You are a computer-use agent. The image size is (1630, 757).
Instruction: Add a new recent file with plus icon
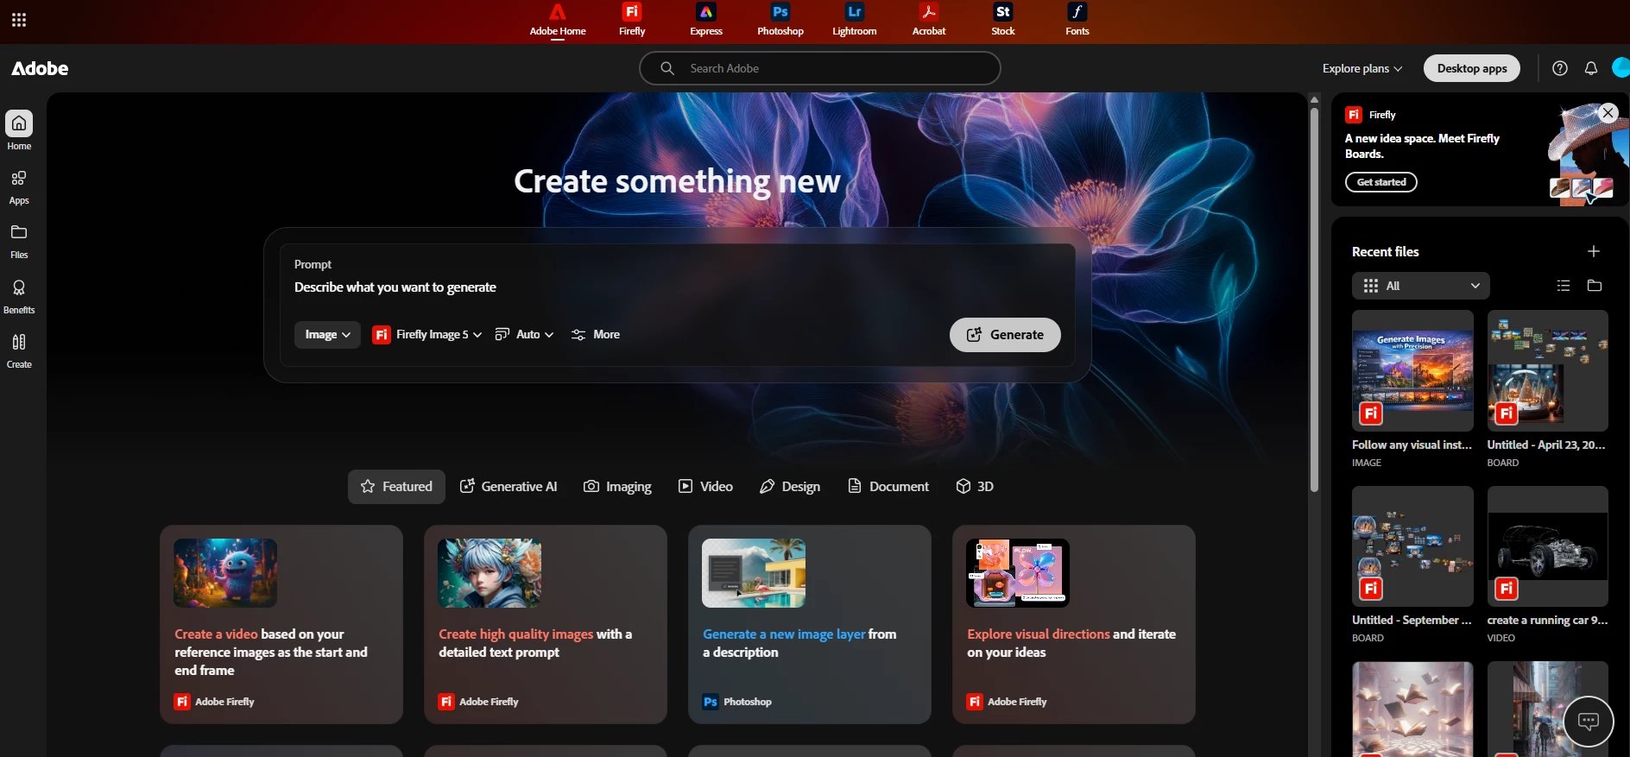tap(1594, 251)
